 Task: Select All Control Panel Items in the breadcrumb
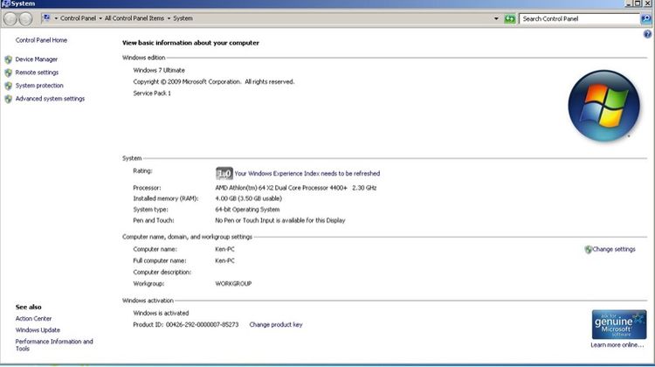tap(134, 18)
